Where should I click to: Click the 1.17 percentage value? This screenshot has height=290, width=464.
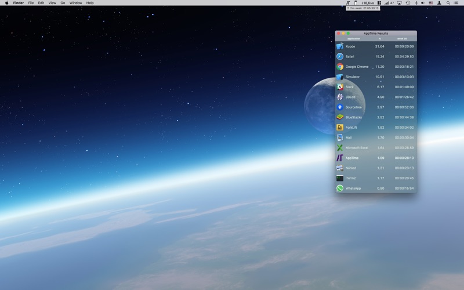click(380, 178)
